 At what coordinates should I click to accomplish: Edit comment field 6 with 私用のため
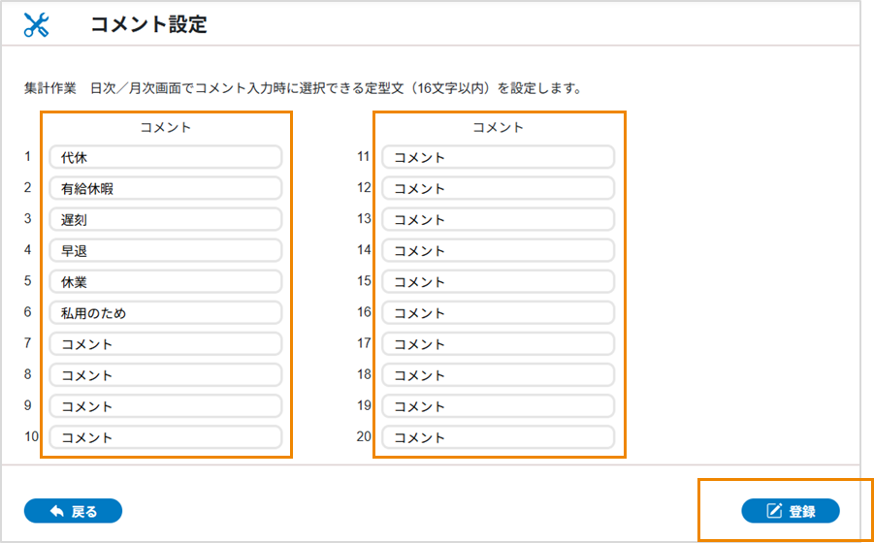point(165,313)
